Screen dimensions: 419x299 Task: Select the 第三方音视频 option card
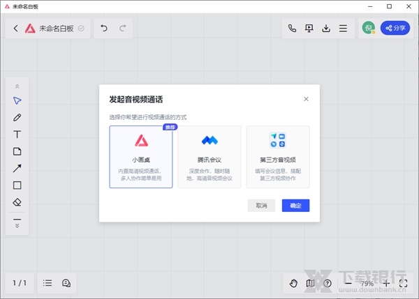[278, 157]
